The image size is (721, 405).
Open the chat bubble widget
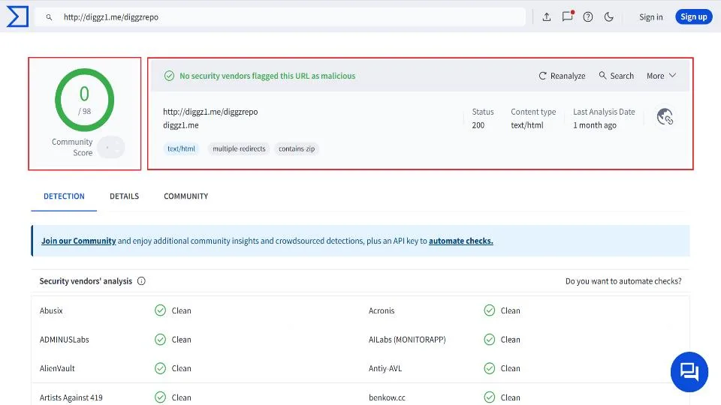(689, 372)
